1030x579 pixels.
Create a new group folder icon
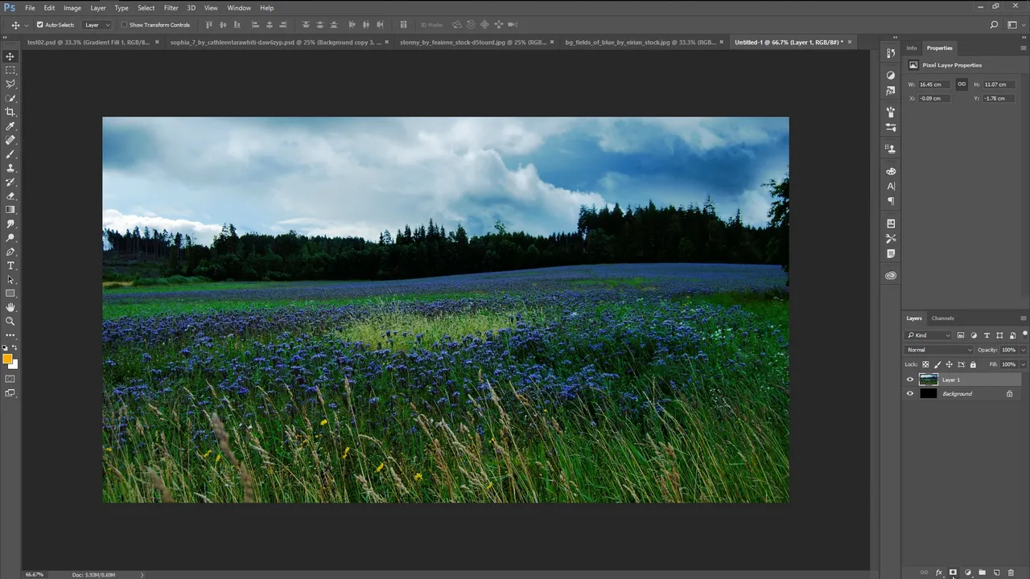click(982, 573)
